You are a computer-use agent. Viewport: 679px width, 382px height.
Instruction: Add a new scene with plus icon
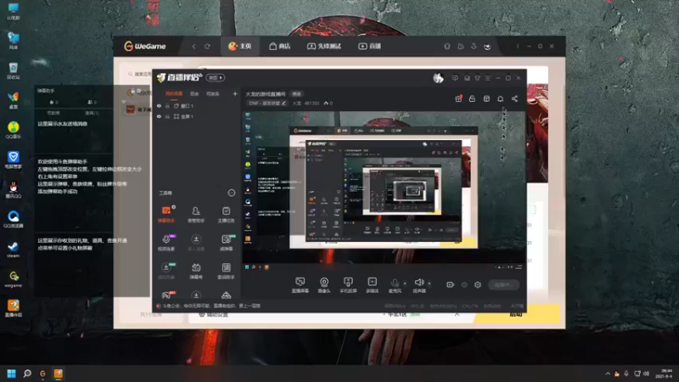[x=235, y=93]
